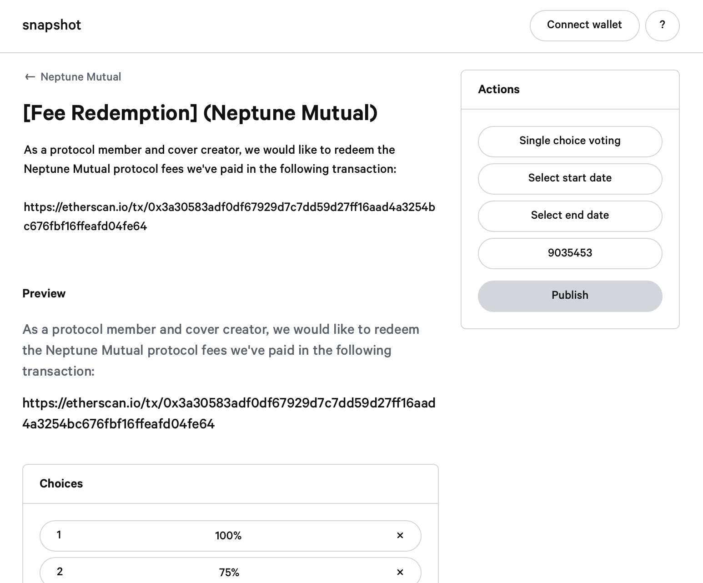Screen dimensions: 703x583
Task: Remove choice 2 with its X icon
Action: coord(400,572)
